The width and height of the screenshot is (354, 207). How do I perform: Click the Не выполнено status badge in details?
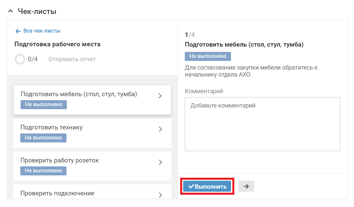coord(208,56)
